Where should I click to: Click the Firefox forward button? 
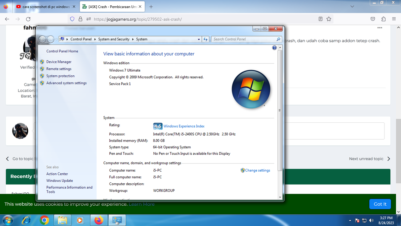click(18, 19)
